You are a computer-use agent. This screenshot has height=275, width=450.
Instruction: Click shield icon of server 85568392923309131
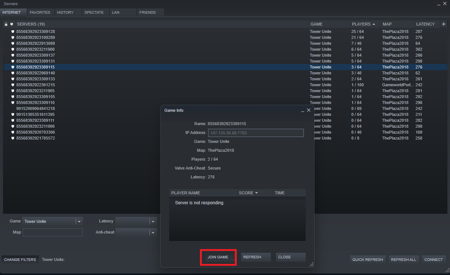(x=13, y=61)
